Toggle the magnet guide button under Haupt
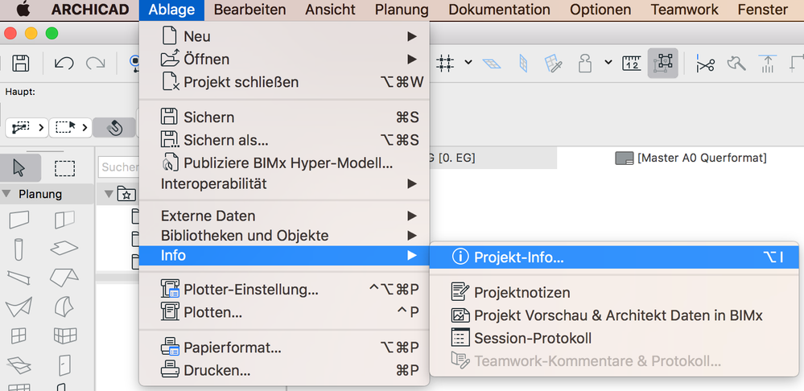Viewport: 804px width, 391px height. click(114, 127)
